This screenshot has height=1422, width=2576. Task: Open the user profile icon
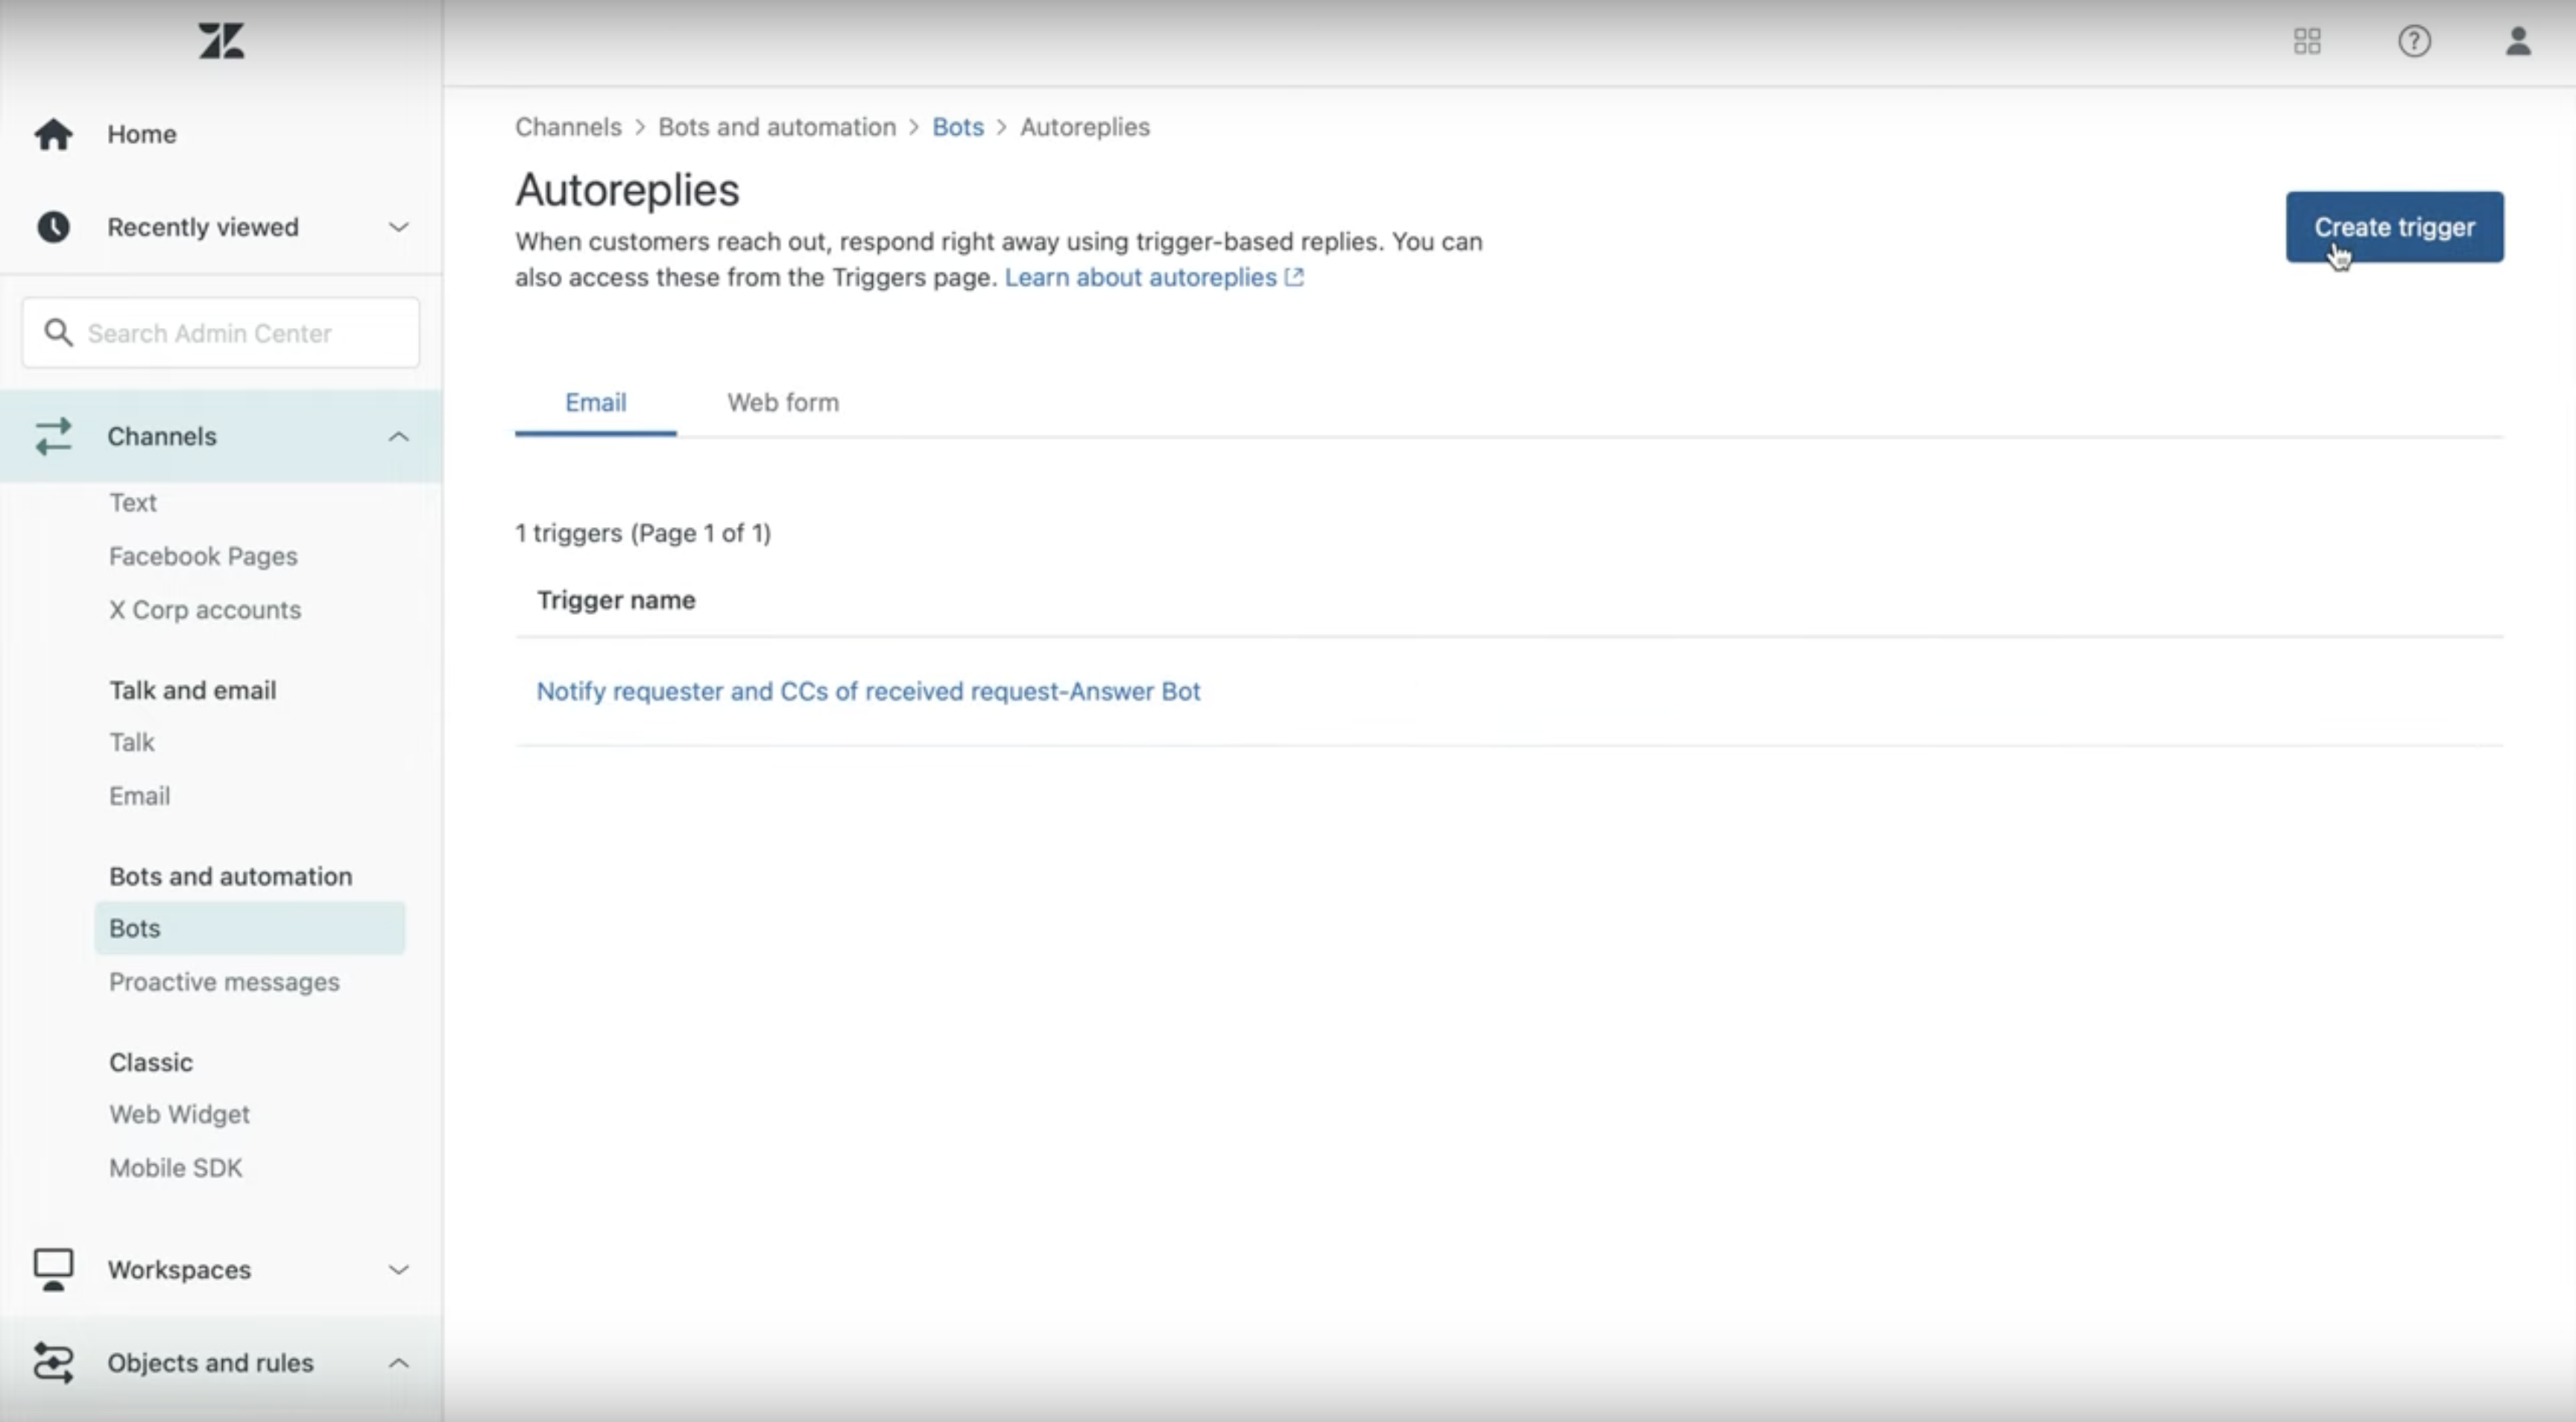[2517, 41]
